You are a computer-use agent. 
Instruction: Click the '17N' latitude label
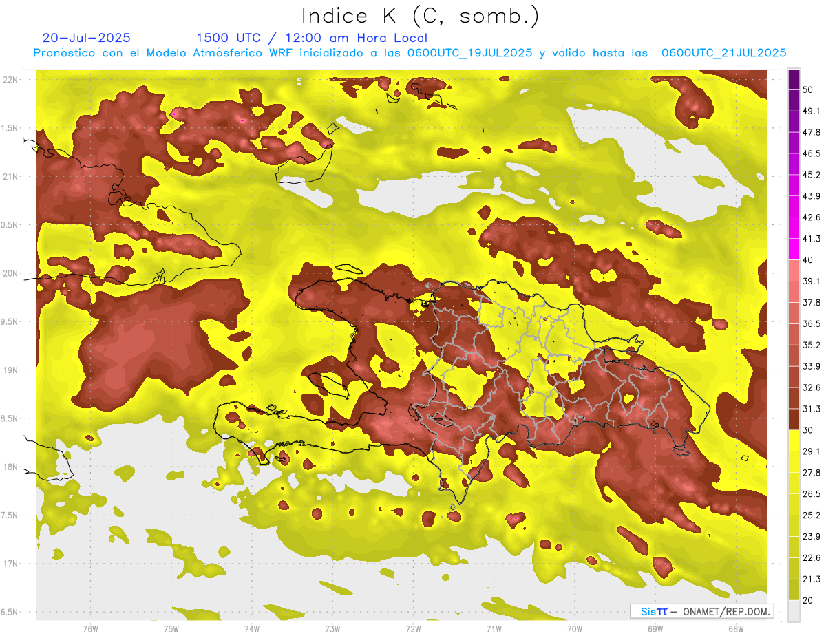[x=12, y=564]
